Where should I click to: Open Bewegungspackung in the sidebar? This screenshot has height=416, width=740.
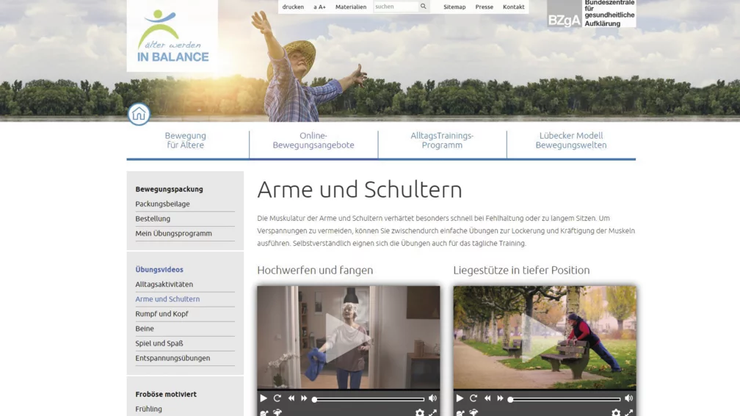[169, 189]
